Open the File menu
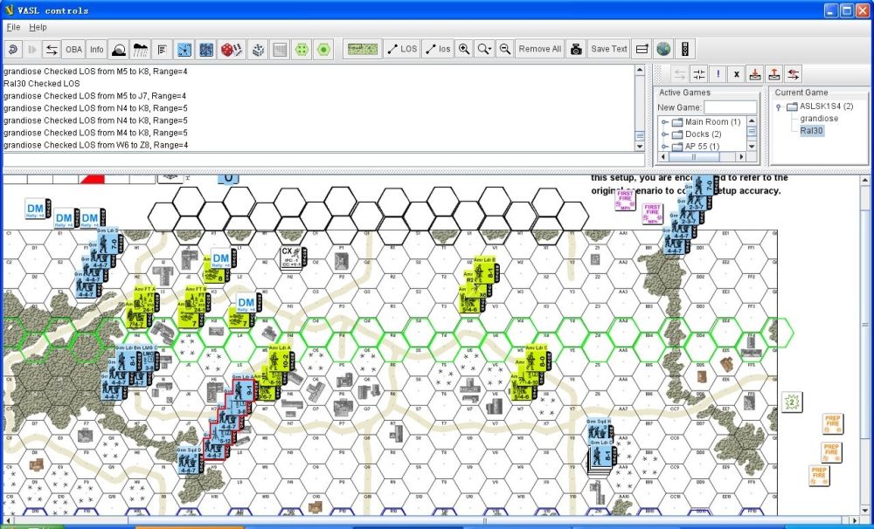Viewport: 874px width, 529px height. [13, 27]
